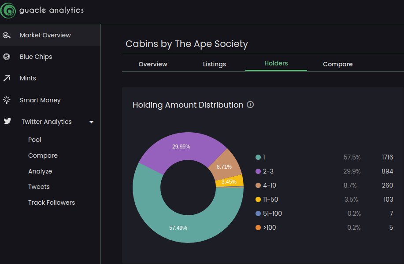Switch to the Listings tab
Image resolution: width=404 pixels, height=264 pixels.
tap(215, 64)
